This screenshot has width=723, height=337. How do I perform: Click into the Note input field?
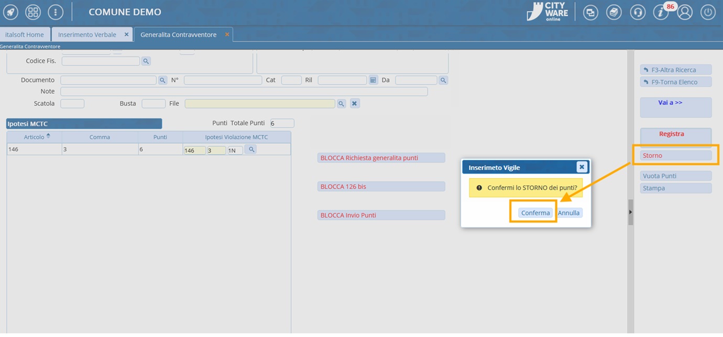tap(244, 92)
